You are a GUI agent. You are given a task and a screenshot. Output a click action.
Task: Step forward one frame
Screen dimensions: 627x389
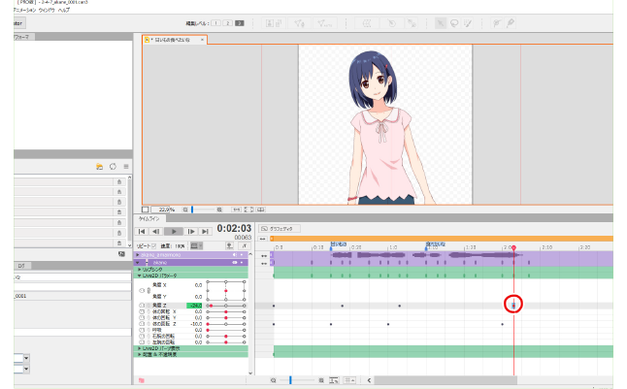click(191, 232)
